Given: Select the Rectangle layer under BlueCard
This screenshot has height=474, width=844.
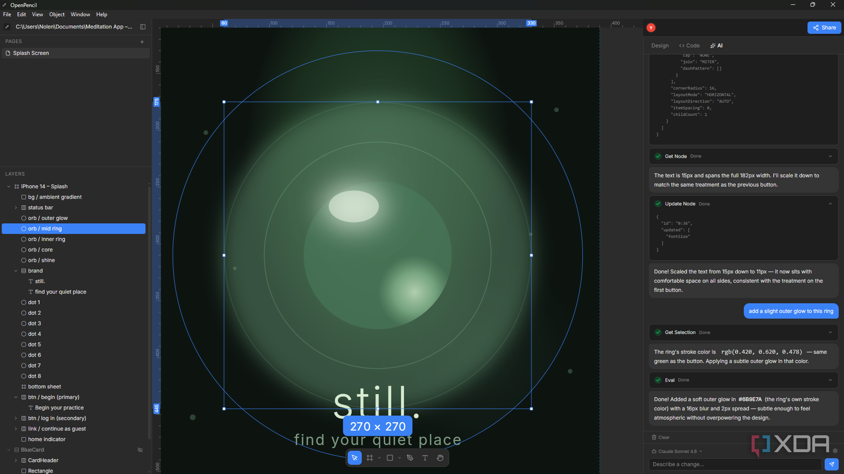Looking at the screenshot, I should coord(73,470).
